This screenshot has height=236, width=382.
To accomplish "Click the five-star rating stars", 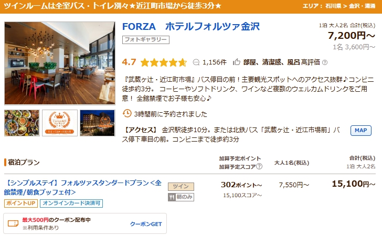I will (163, 62).
